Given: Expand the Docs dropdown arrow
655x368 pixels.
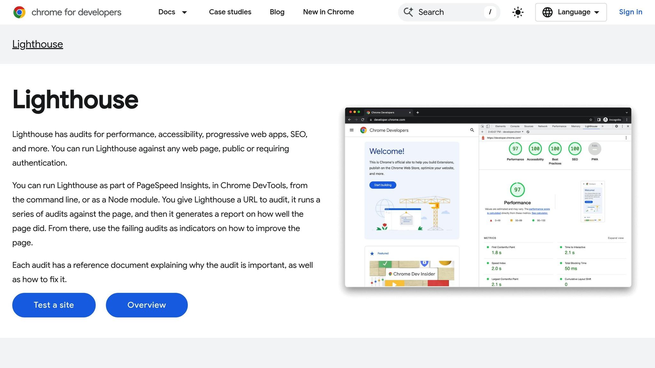Looking at the screenshot, I should pos(185,12).
